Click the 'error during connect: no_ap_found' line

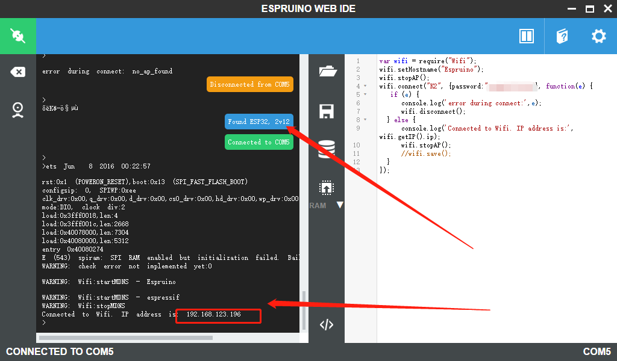tap(107, 72)
